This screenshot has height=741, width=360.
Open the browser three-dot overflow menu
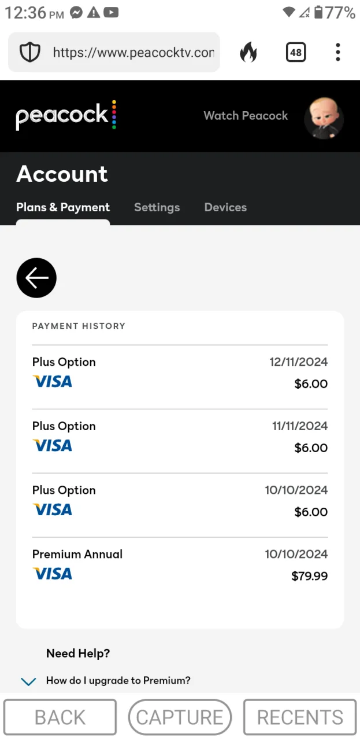tap(338, 52)
